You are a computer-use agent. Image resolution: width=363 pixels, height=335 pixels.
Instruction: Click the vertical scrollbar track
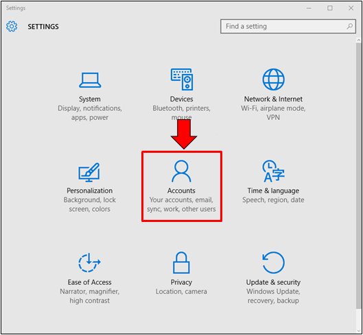tap(359, 185)
